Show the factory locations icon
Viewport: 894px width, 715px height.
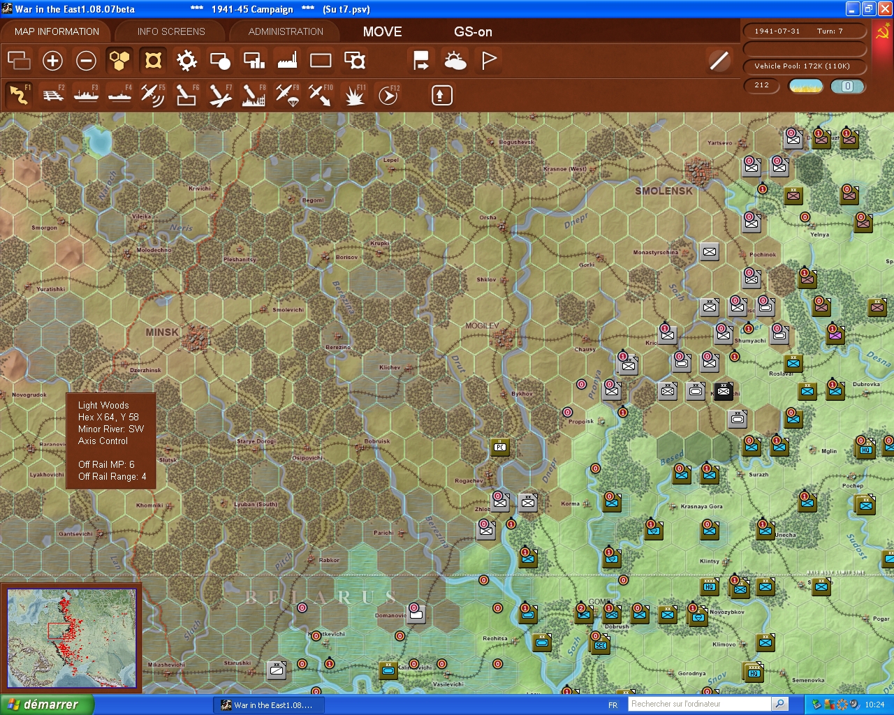287,61
